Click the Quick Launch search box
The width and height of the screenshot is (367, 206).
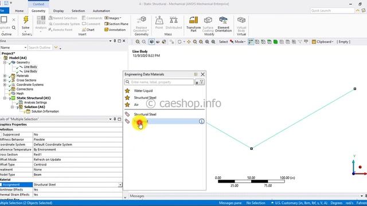(x=333, y=11)
